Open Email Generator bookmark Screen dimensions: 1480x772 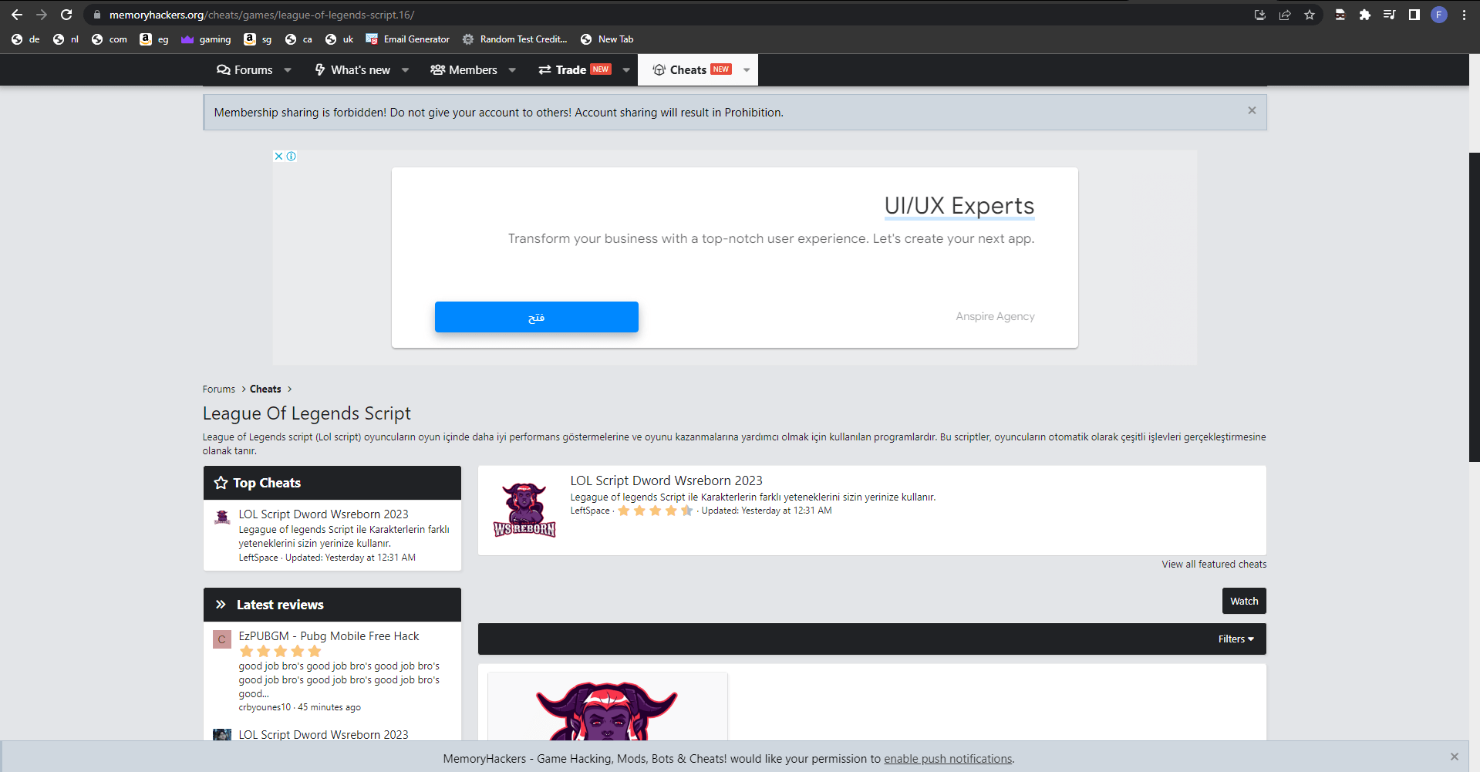408,39
